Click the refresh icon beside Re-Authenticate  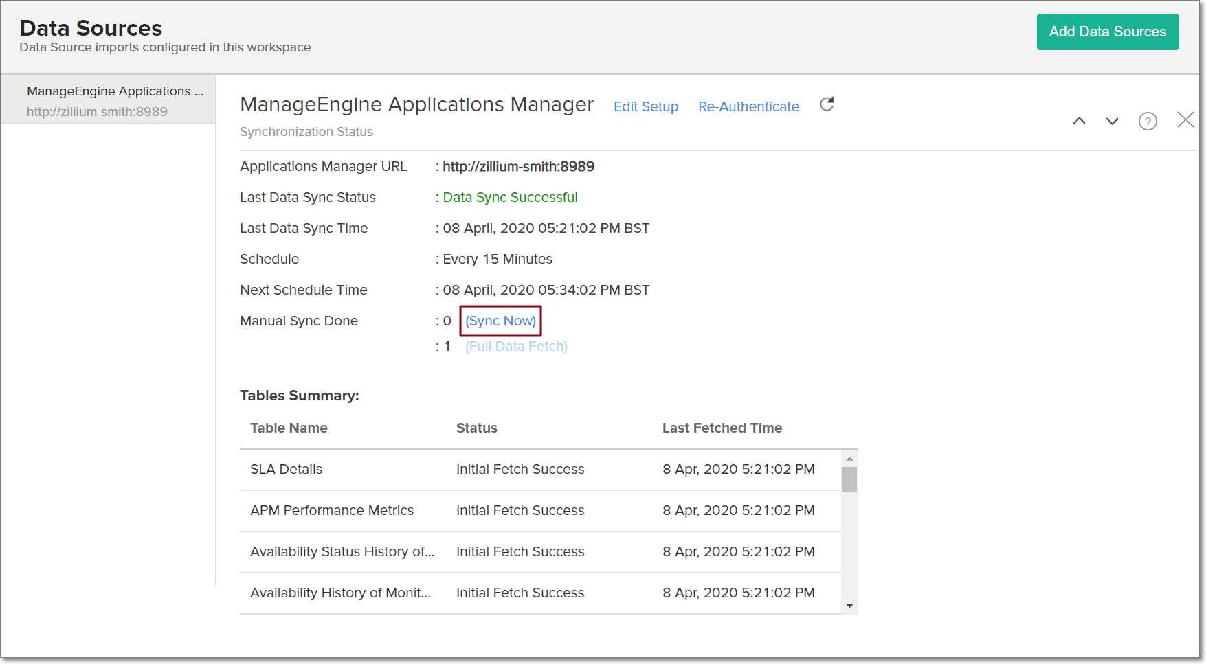[827, 104]
